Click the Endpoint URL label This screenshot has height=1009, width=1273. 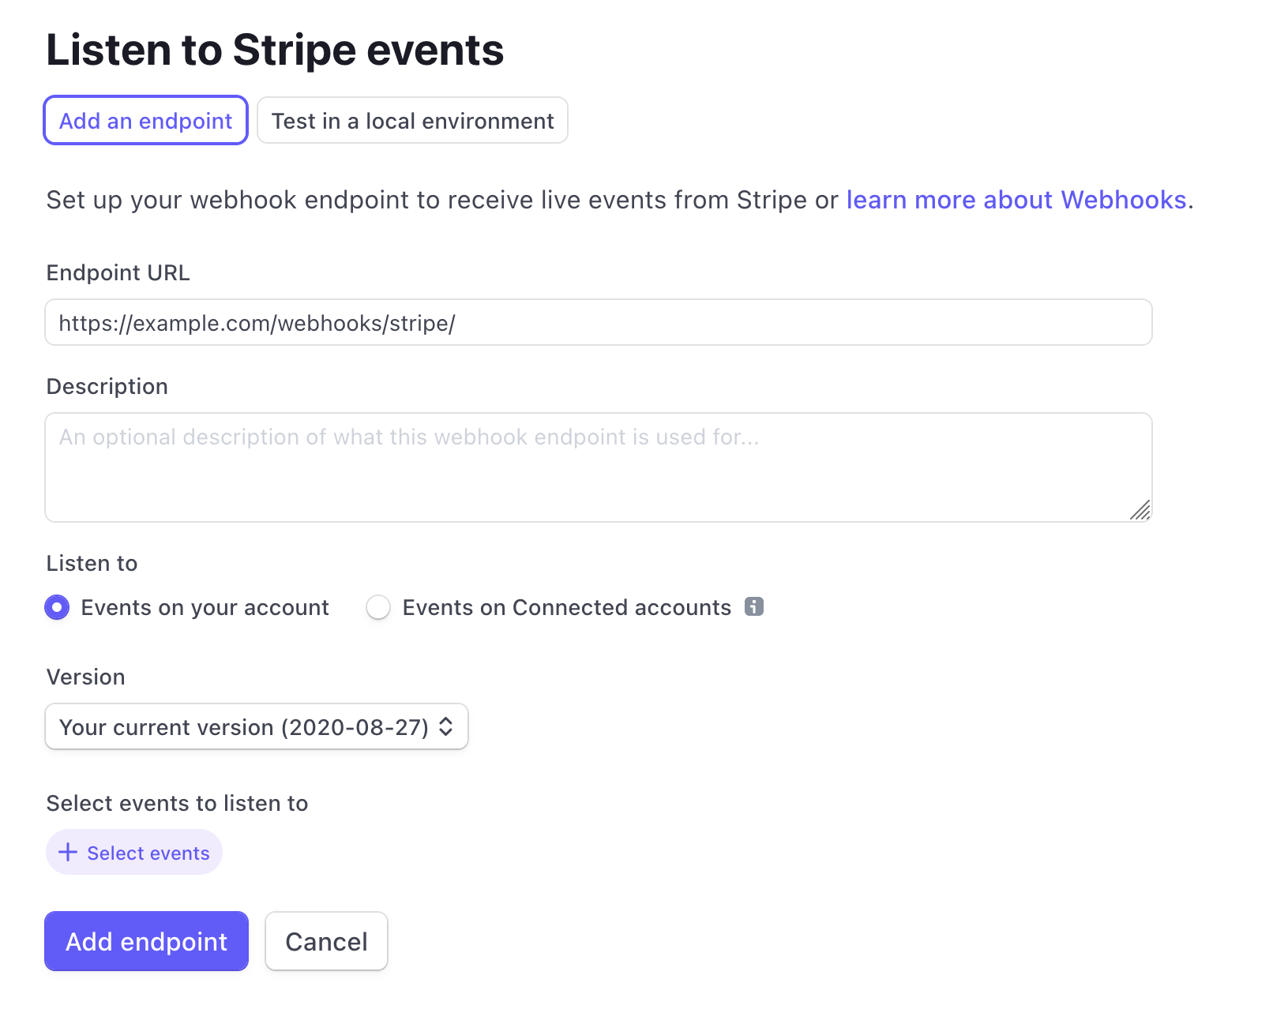pyautogui.click(x=118, y=272)
